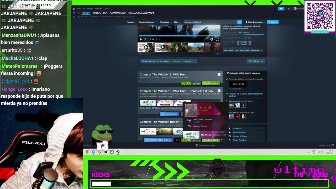This screenshot has height=189, width=336.
Task: Open Discord from the taskbar
Action: (94, 152)
